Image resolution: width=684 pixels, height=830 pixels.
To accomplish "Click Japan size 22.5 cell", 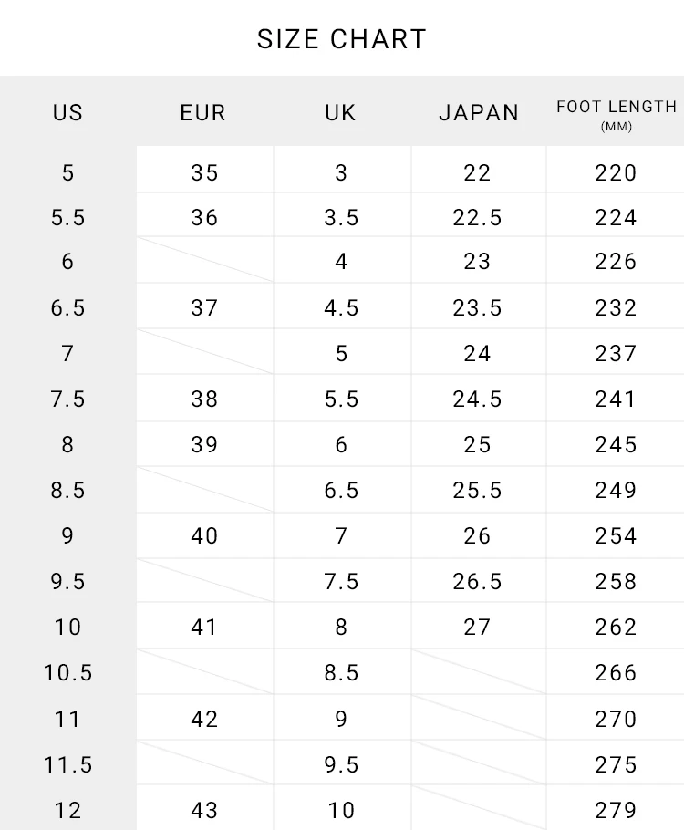I will coord(478,218).
